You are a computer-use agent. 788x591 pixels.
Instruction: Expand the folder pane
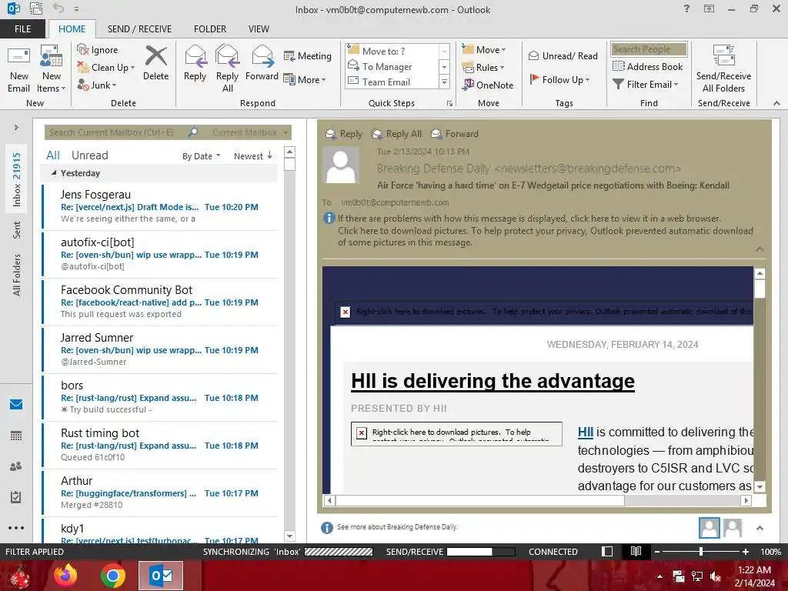click(17, 128)
